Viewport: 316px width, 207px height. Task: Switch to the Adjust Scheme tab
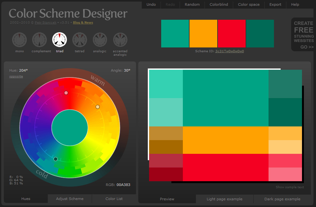pyautogui.click(x=70, y=198)
